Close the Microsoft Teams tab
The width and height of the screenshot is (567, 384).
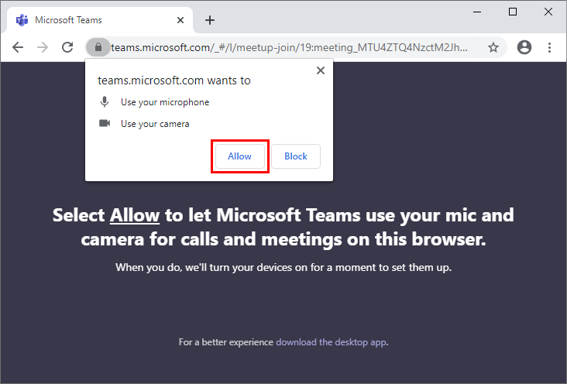click(x=180, y=20)
